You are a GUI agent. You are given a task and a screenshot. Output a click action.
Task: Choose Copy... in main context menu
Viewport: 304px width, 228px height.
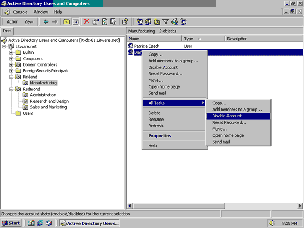tap(175, 55)
